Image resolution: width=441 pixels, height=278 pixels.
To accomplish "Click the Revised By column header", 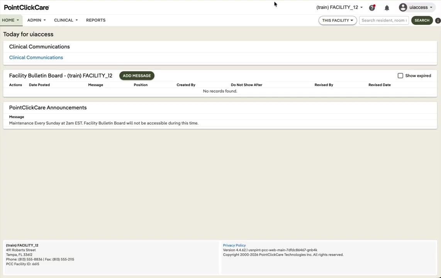I will (x=324, y=85).
